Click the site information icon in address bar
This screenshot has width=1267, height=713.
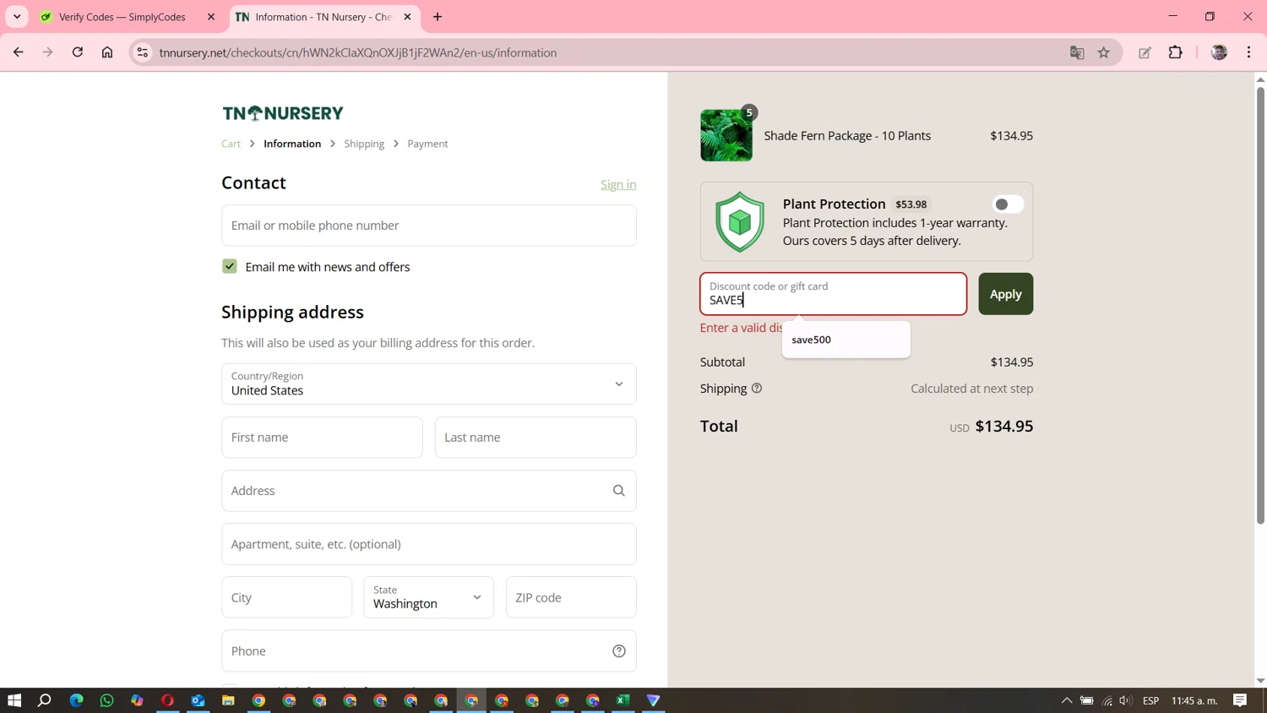pos(143,52)
